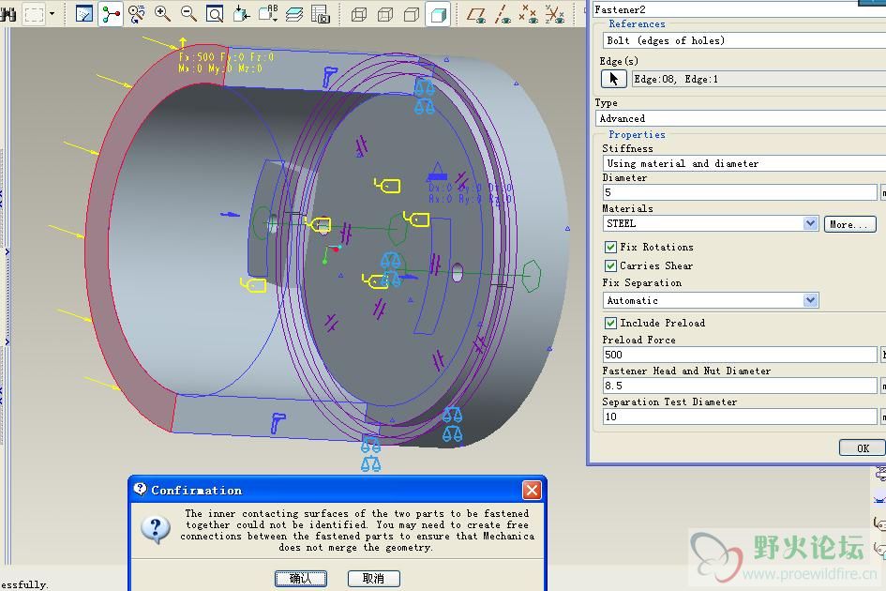Launch the View Manager

pyautogui.click(x=321, y=13)
